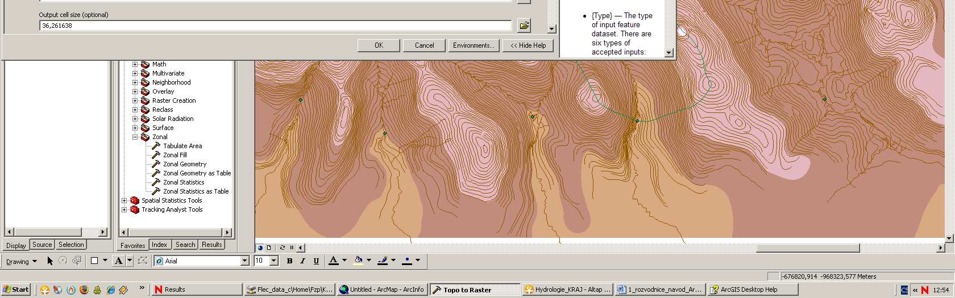
Task: Open the fill color dropdown arrow
Action: (368, 261)
